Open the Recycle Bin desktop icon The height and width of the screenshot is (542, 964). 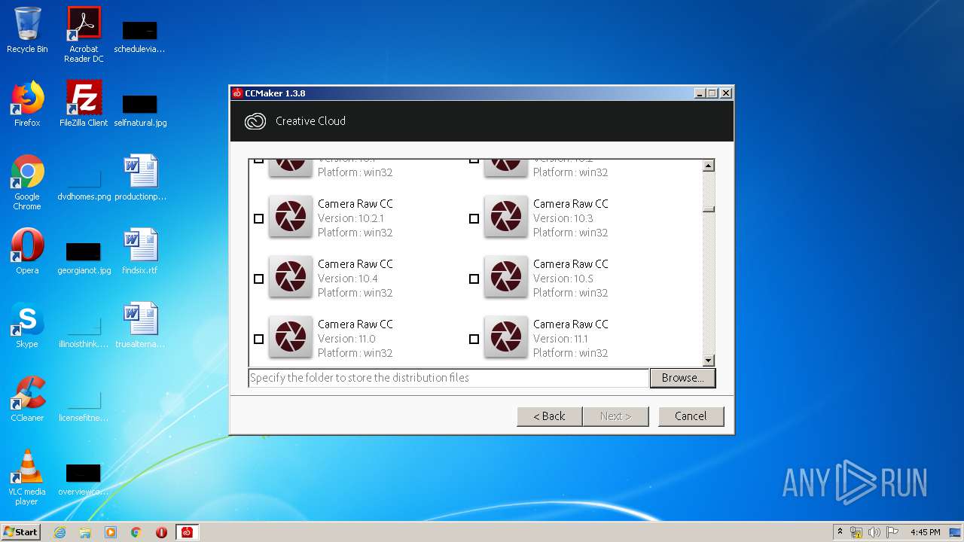[27, 30]
